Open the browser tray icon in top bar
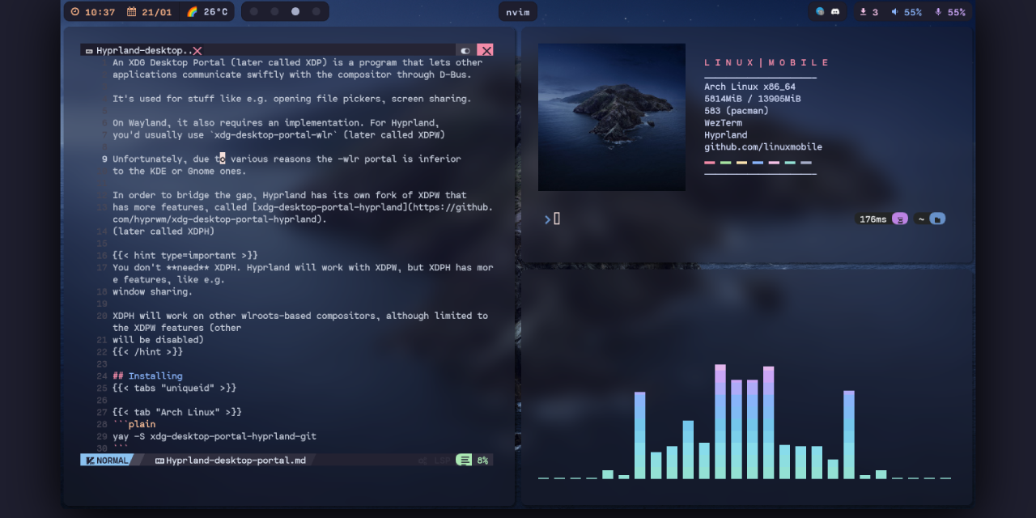The width and height of the screenshot is (1036, 518). pyautogui.click(x=820, y=12)
